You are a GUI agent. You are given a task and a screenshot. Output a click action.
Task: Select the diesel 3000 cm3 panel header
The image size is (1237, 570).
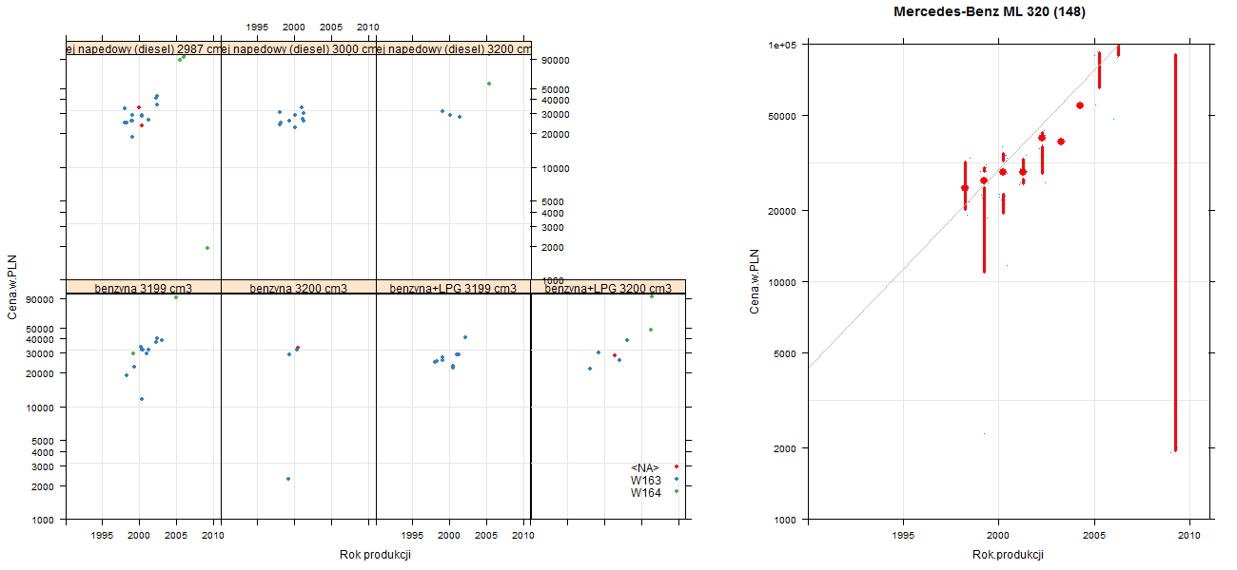pos(299,48)
